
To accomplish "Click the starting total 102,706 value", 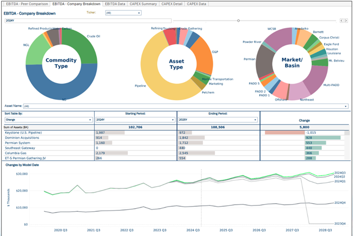I will tap(135, 127).
